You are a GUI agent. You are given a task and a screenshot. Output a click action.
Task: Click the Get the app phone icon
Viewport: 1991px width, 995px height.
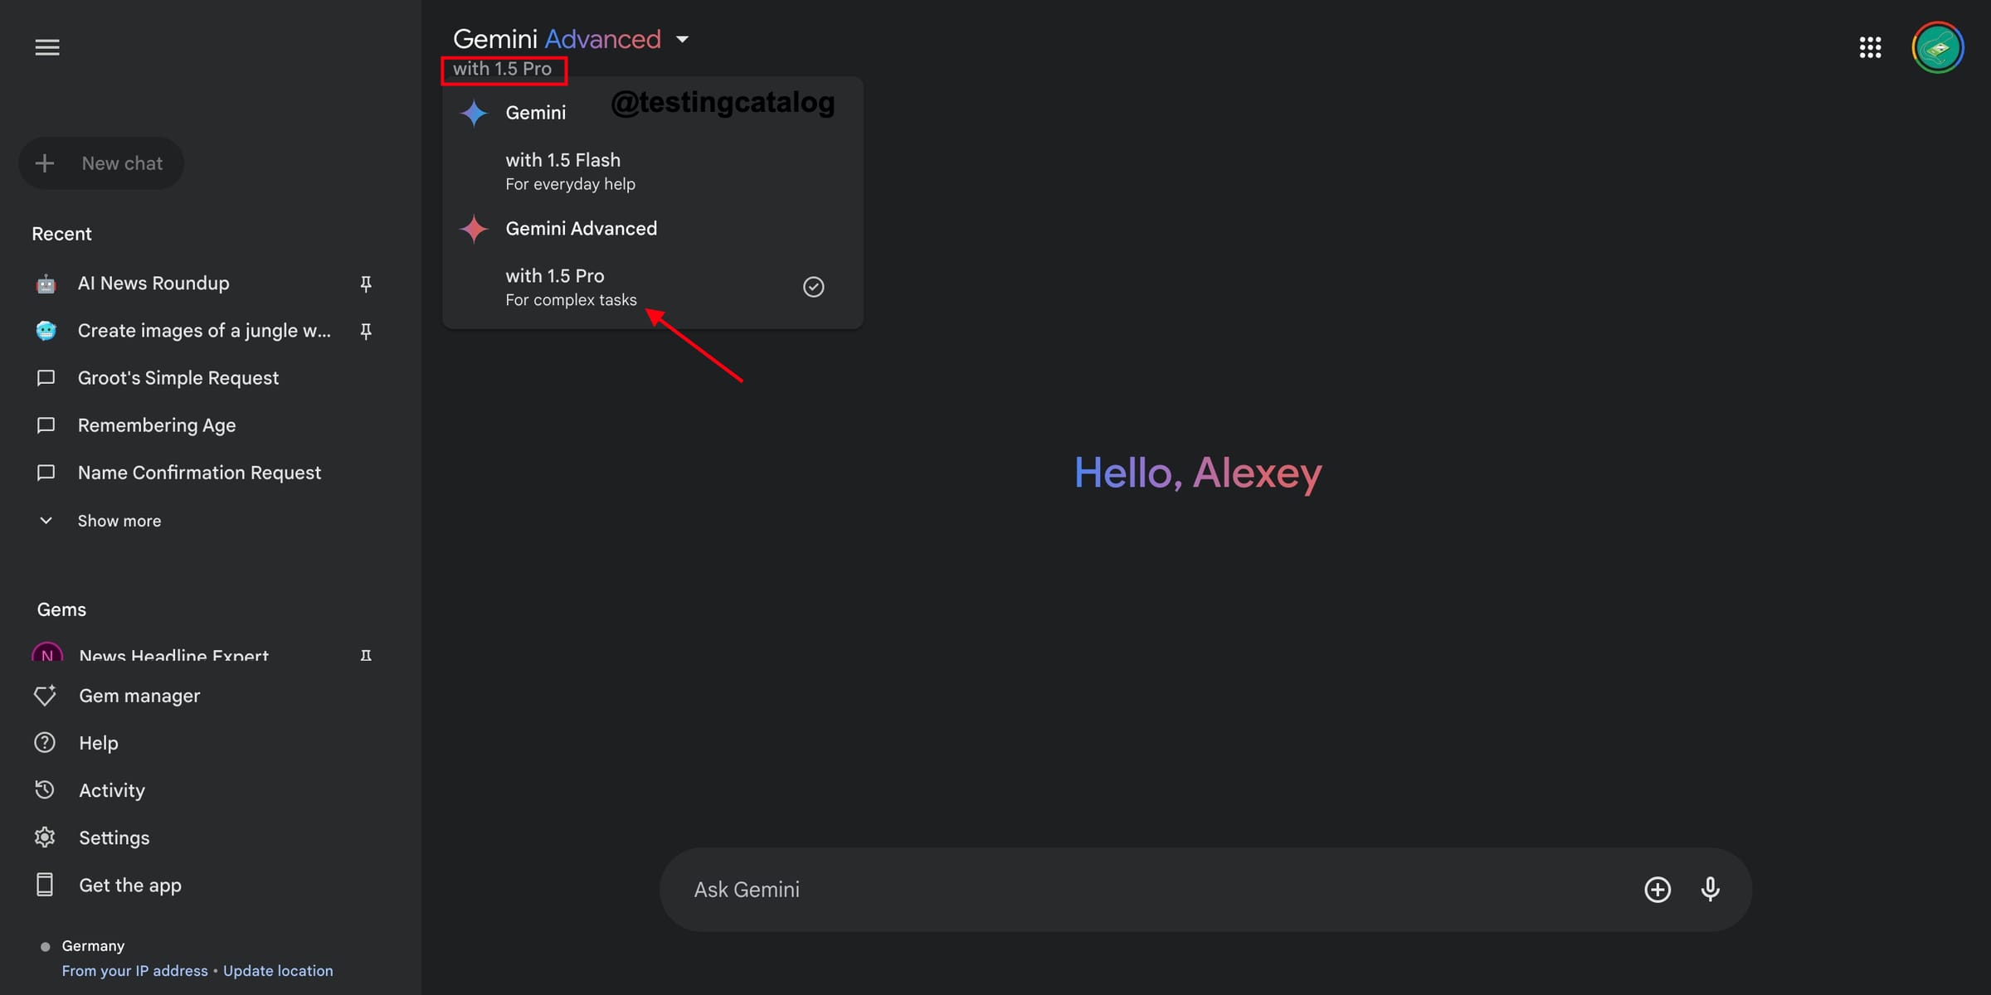click(x=46, y=885)
